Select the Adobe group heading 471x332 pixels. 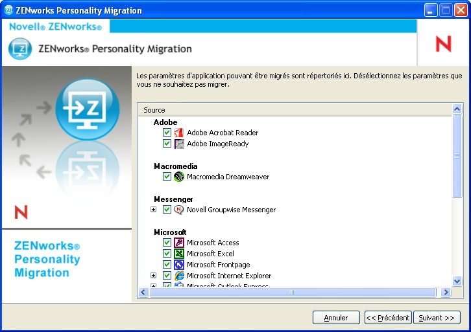coord(165,122)
